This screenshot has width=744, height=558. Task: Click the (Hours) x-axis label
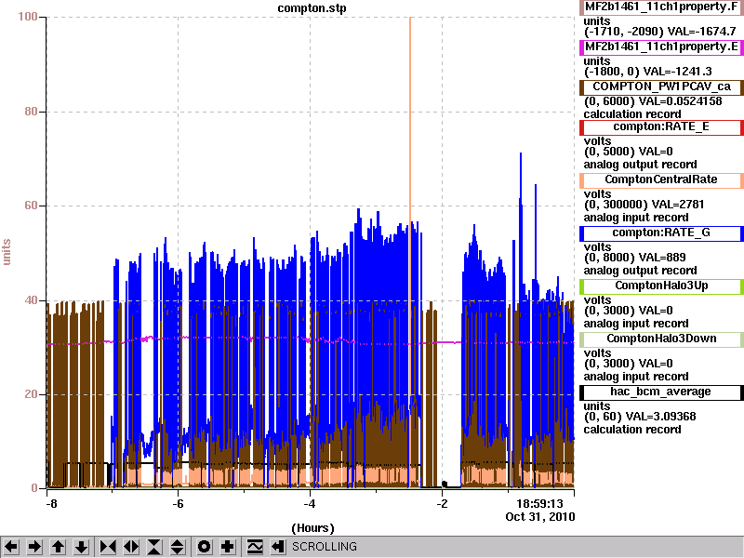pyautogui.click(x=312, y=528)
